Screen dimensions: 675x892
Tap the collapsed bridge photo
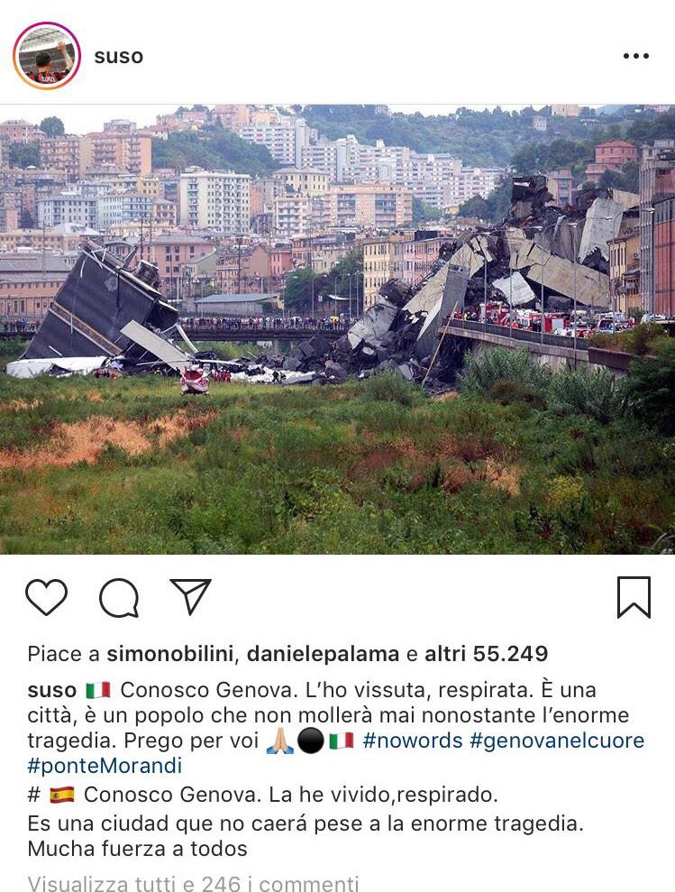(337, 329)
